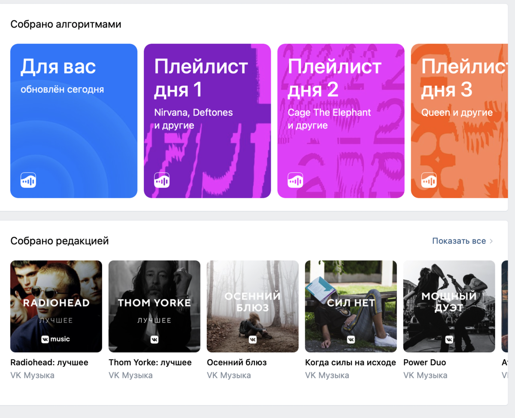Screen dimensions: 515x418
Task: Click the VK logo on the Thom Yorke cover
Action: (x=154, y=339)
